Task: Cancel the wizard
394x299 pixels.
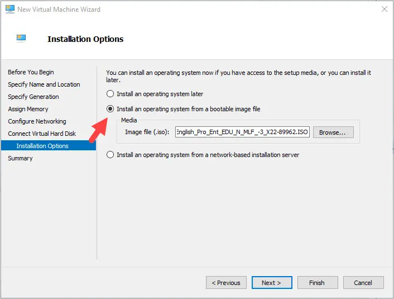Action: click(363, 283)
